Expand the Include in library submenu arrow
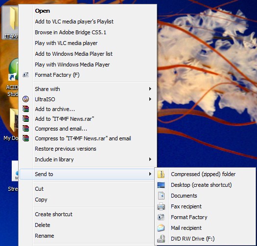 pos(150,159)
